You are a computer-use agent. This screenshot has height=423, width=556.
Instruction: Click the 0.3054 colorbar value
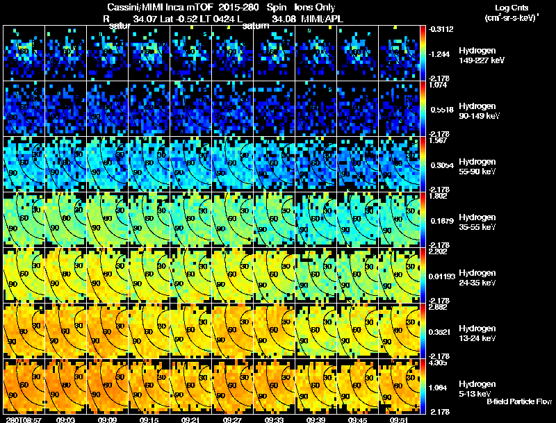442,165
